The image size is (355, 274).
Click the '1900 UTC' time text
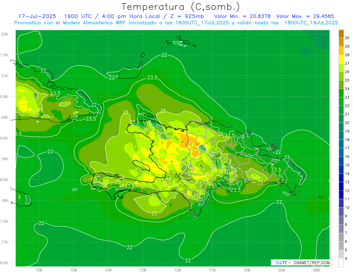pyautogui.click(x=79, y=16)
